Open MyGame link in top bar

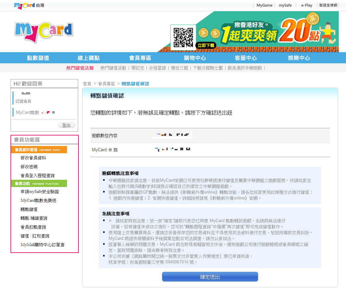pos(264,5)
